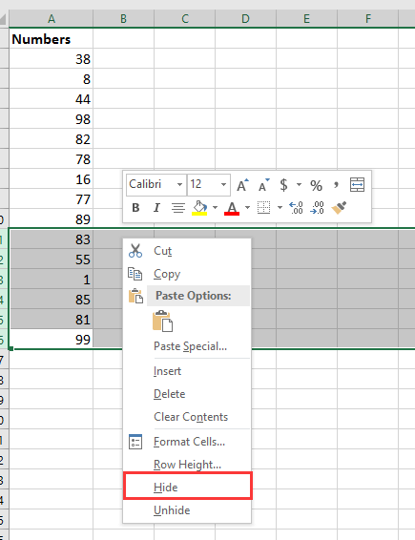Click the Increase Decimal icon
The height and width of the screenshot is (540, 415).
click(296, 208)
